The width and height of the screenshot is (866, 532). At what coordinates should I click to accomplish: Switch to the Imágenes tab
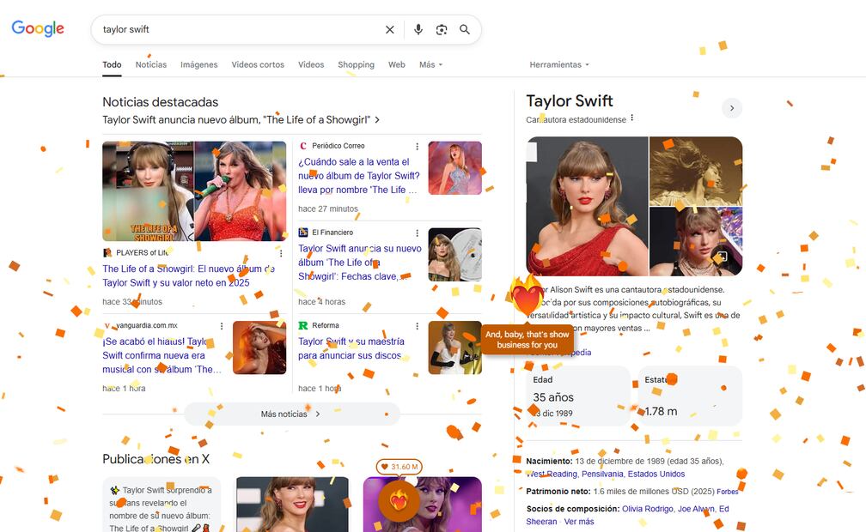click(x=198, y=64)
